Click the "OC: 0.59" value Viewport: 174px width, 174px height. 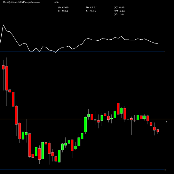tap(119, 8)
